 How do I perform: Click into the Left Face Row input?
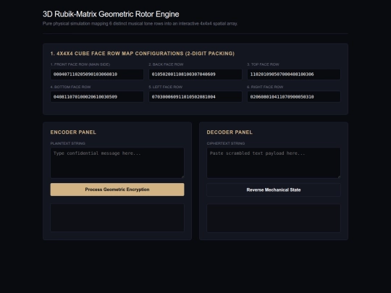(195, 97)
